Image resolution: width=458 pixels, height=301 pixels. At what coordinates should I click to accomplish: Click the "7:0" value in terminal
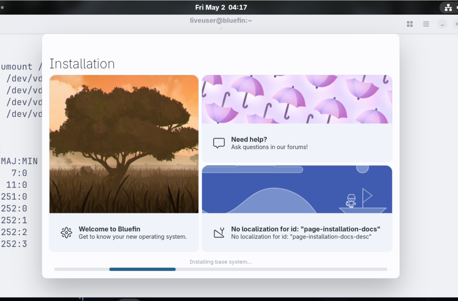click(x=19, y=173)
